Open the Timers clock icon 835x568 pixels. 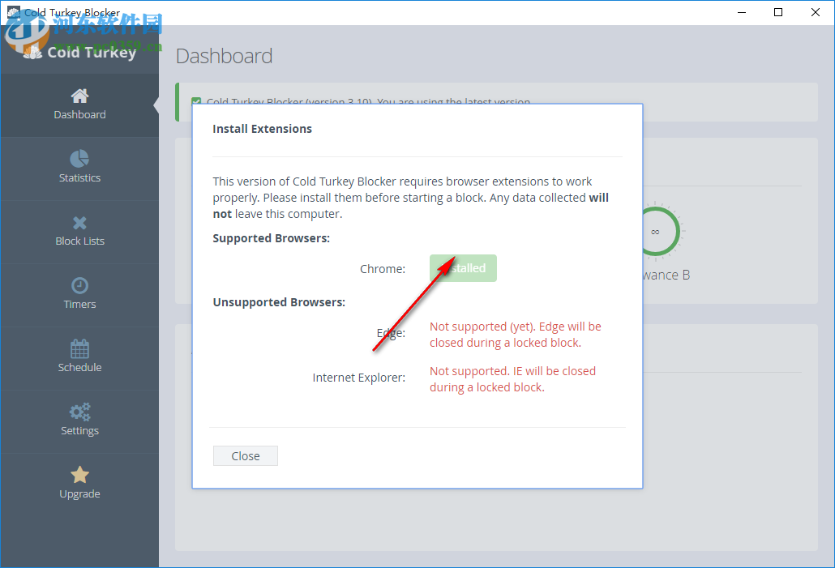click(79, 285)
